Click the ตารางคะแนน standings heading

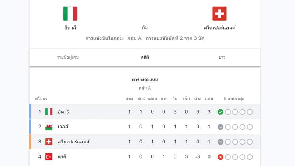point(145,79)
